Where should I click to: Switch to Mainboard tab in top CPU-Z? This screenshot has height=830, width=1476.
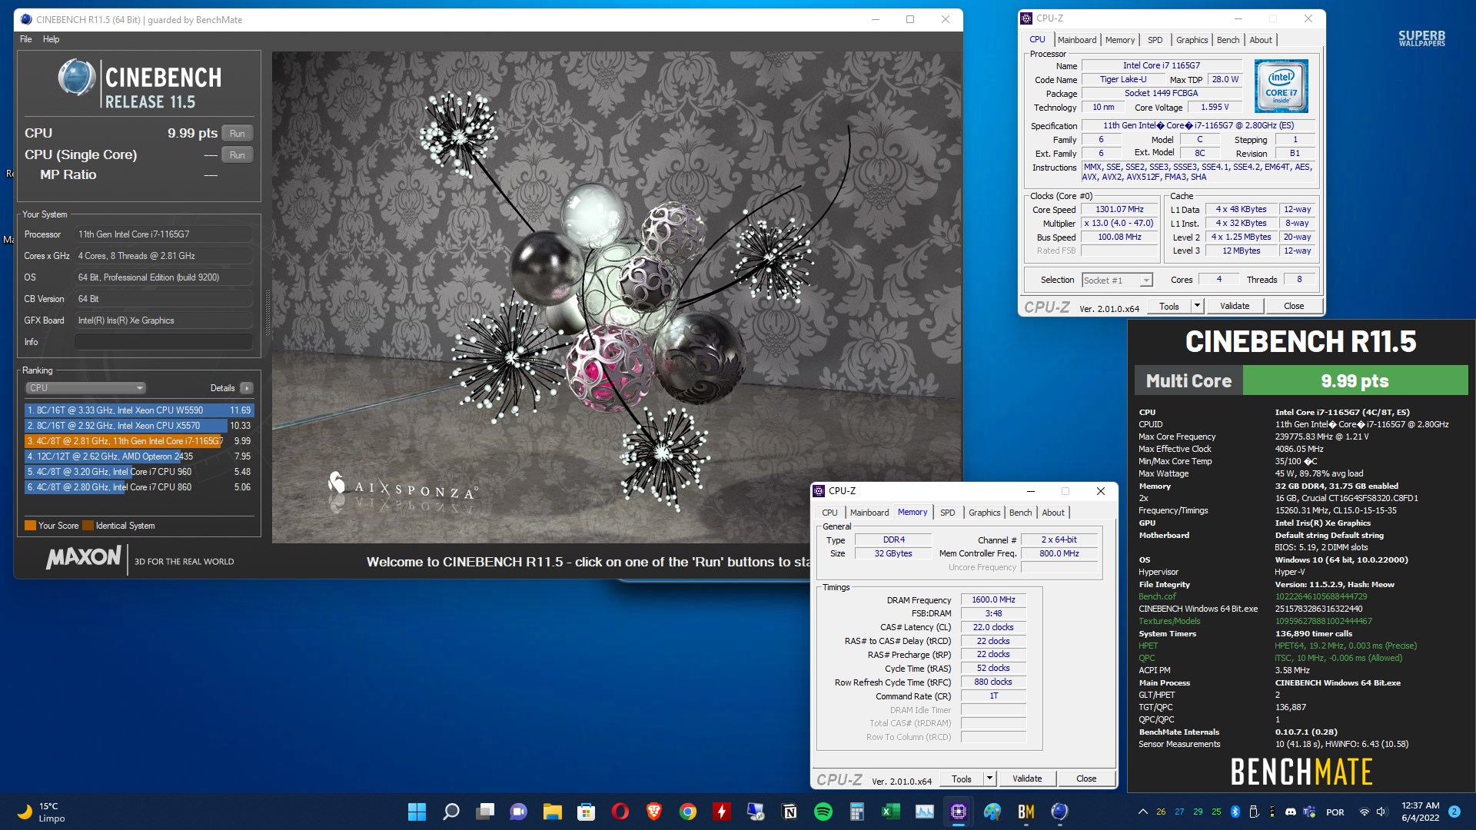(1077, 40)
